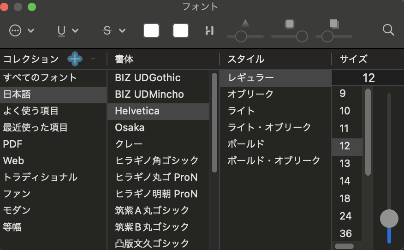Select the 最近使った項目 collection
The height and width of the screenshot is (250, 404).
click(53, 127)
